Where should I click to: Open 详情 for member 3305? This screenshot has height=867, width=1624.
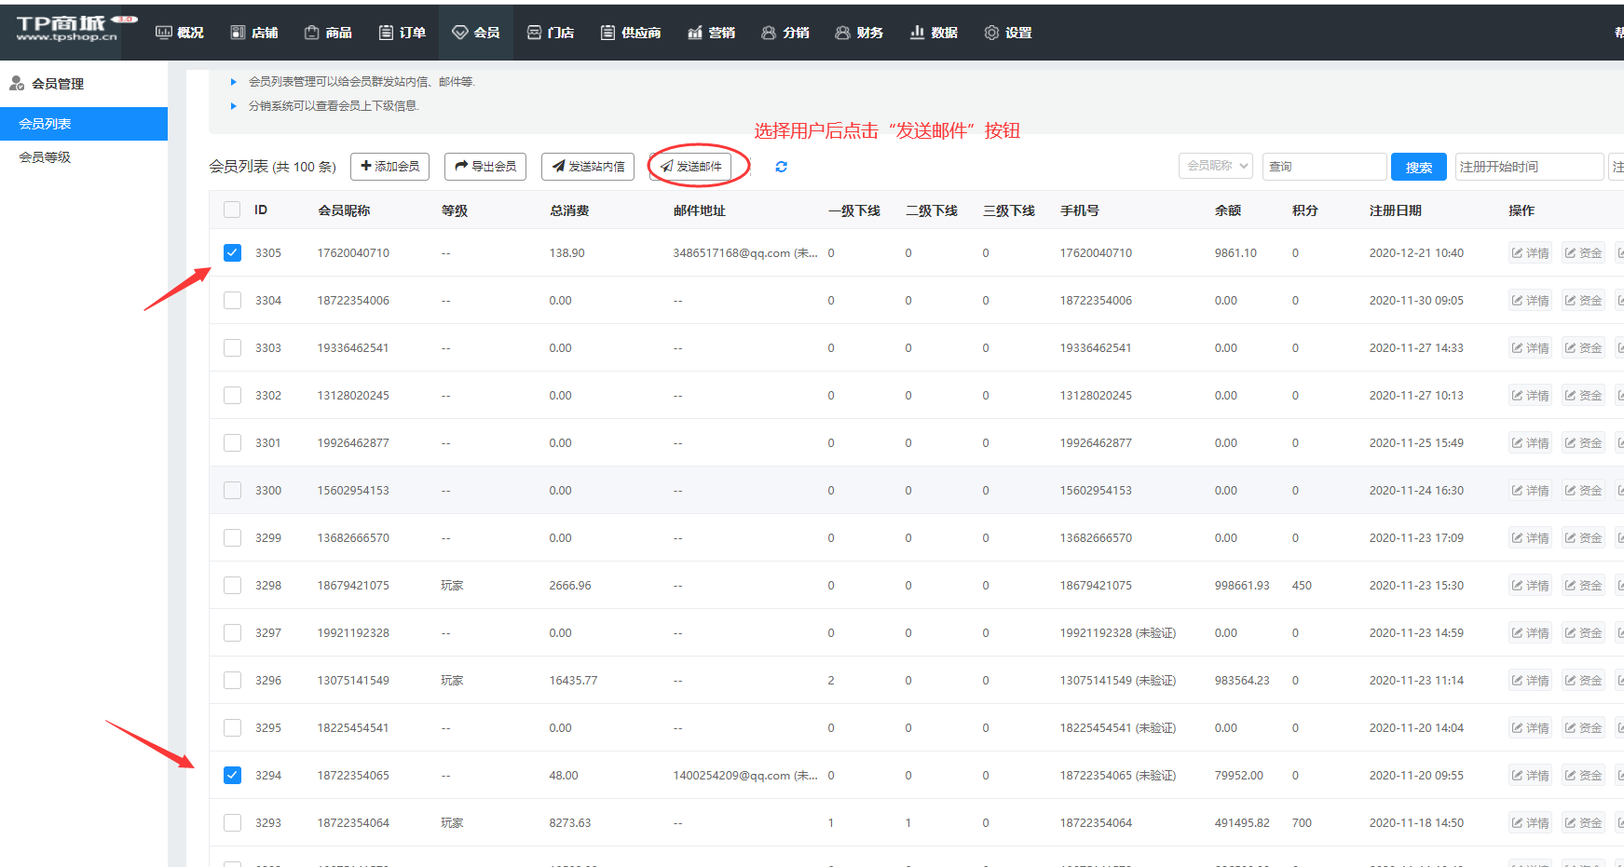point(1530,253)
